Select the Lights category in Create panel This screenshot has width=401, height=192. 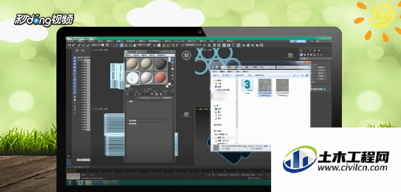(x=308, y=54)
